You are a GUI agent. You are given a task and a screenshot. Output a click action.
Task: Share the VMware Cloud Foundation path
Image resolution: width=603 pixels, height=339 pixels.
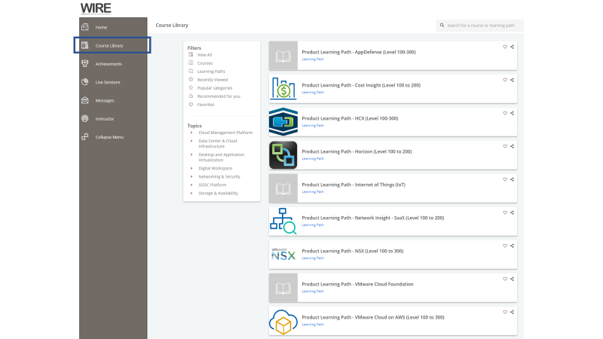click(512, 279)
